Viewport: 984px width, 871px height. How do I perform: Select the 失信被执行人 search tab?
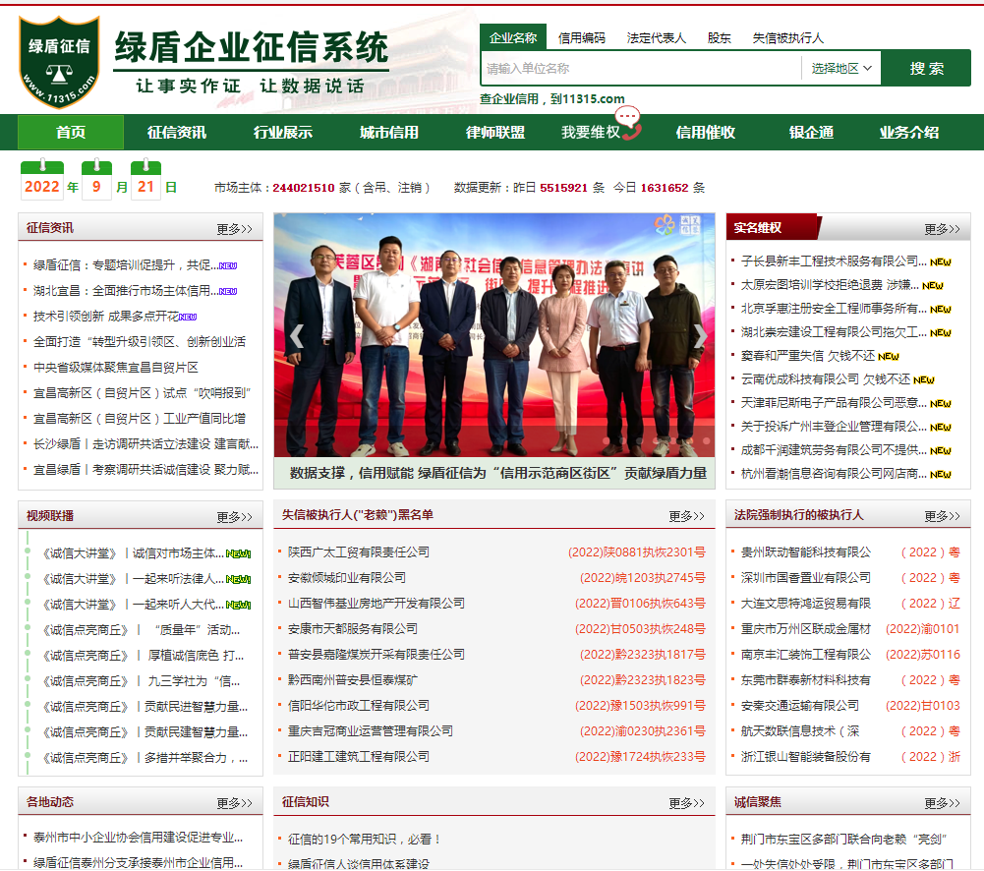click(788, 38)
